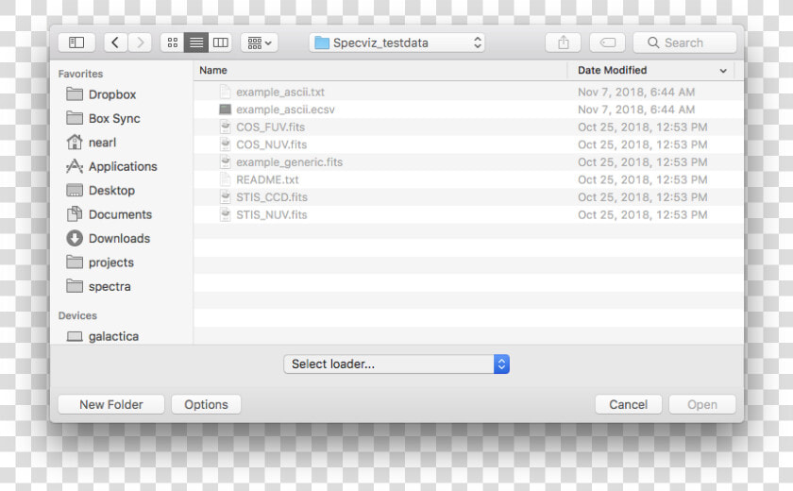Image resolution: width=793 pixels, height=491 pixels.
Task: Open the item arrangement dropdown
Action: click(x=259, y=42)
